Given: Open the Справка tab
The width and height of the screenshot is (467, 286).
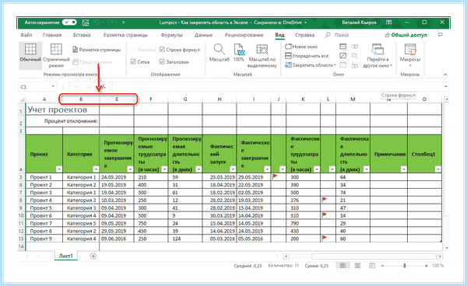Looking at the screenshot, I should click(304, 35).
